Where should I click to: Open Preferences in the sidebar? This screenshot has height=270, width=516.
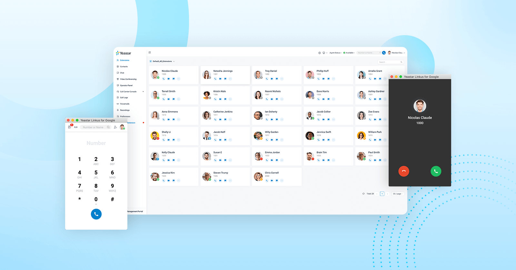[125, 116]
